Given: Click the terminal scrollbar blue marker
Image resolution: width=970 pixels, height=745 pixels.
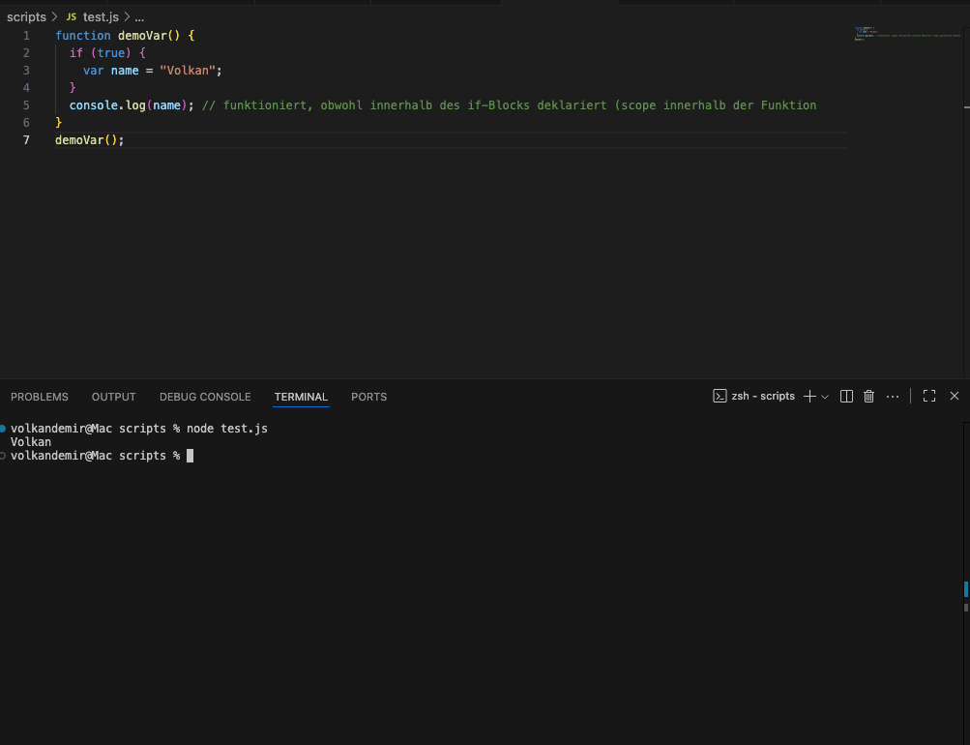Looking at the screenshot, I should (x=966, y=588).
